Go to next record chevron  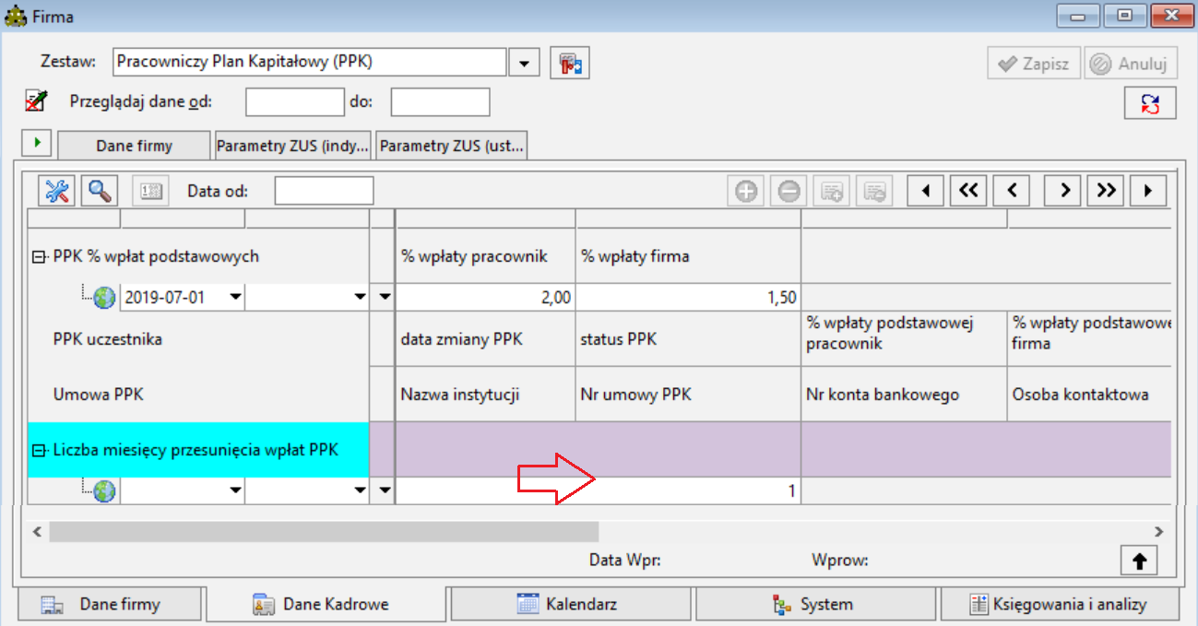[x=1063, y=191]
